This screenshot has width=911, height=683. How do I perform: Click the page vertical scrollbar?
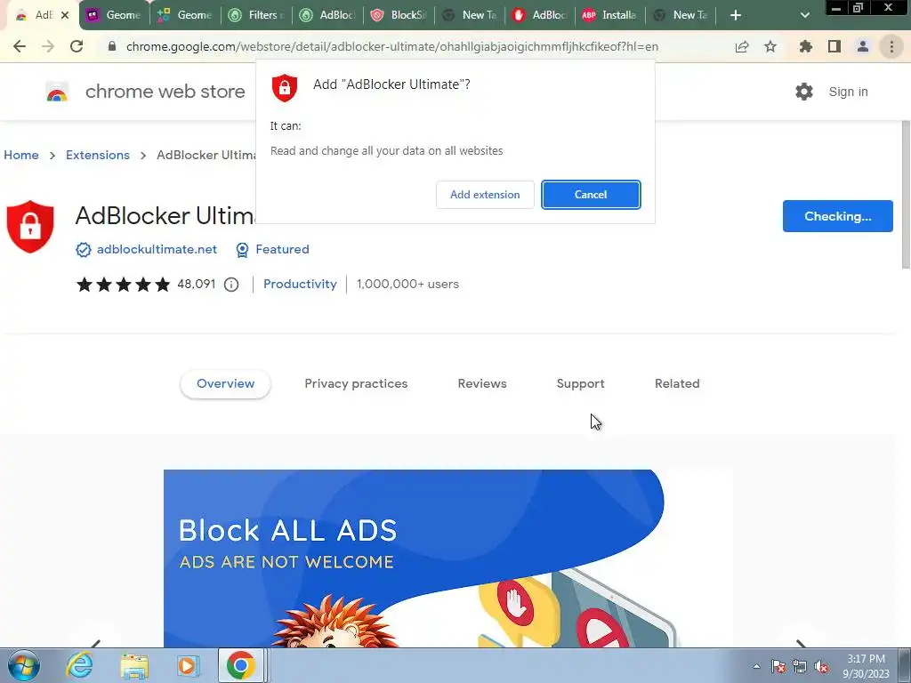(906, 195)
